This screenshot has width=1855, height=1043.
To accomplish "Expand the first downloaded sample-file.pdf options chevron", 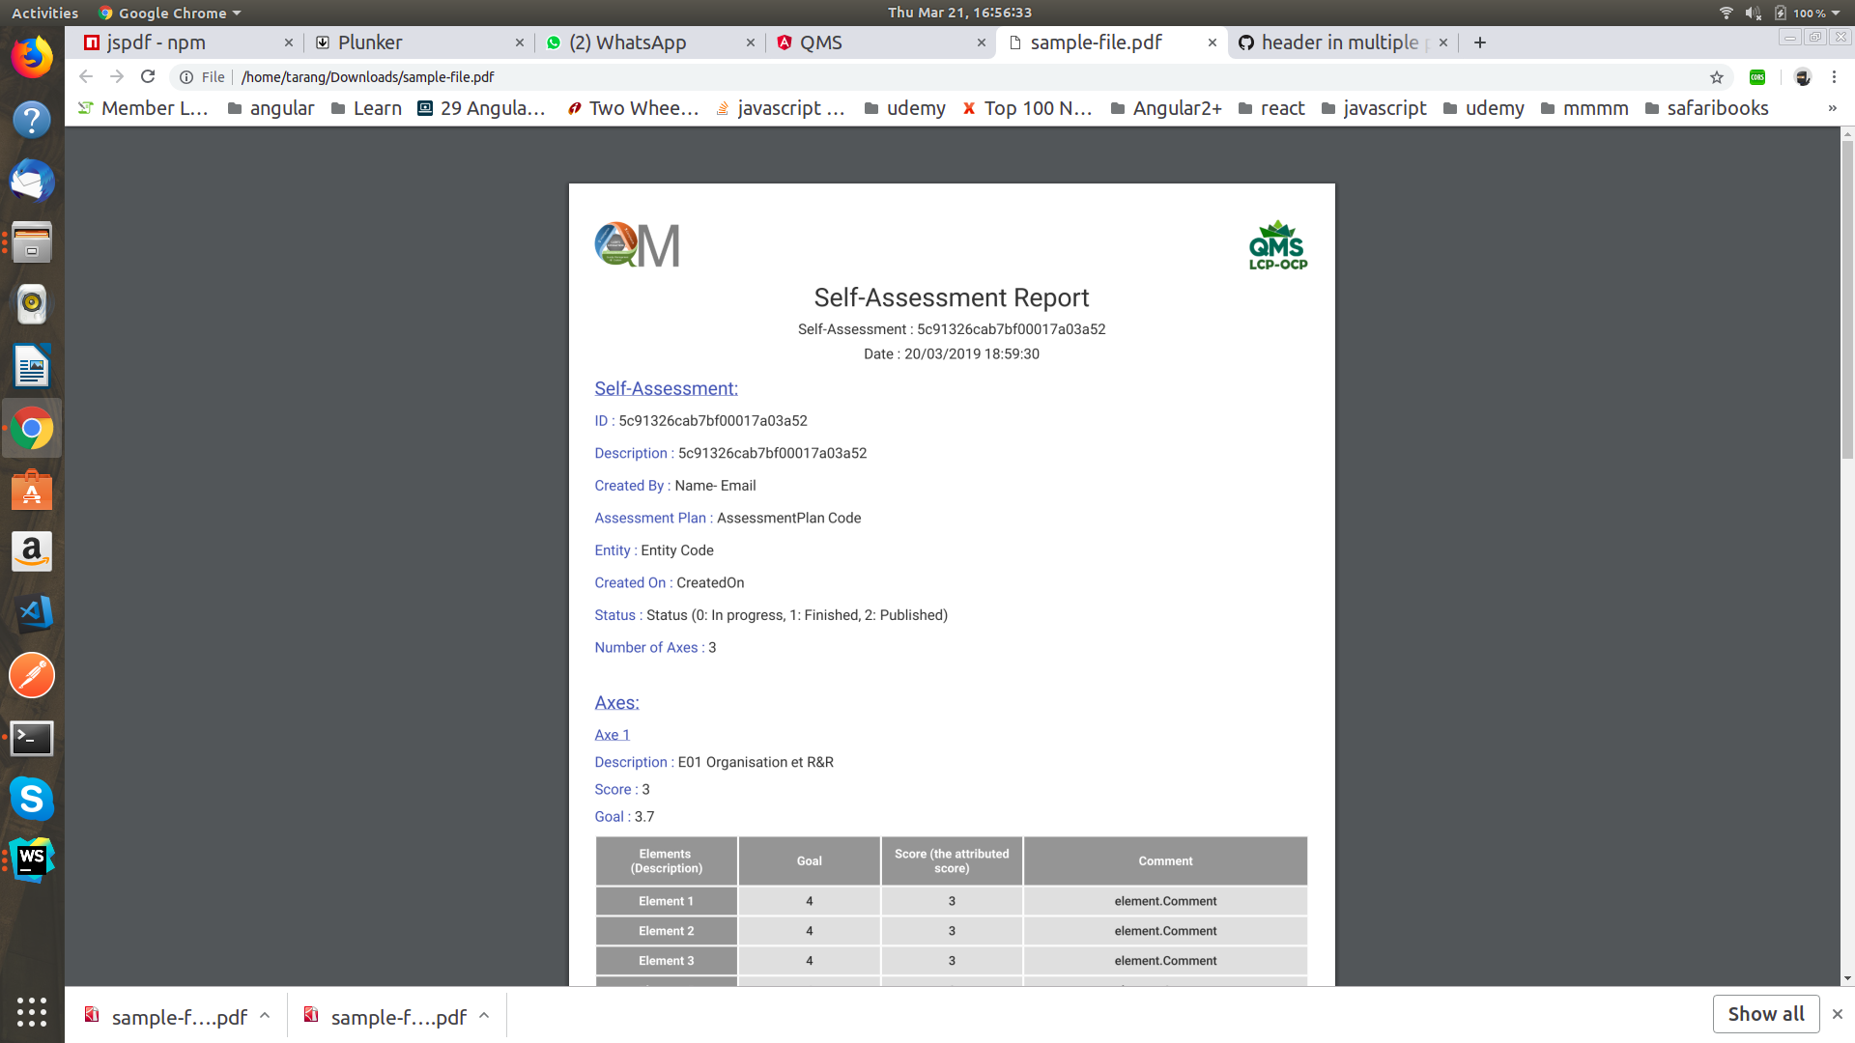I will pos(263,1016).
